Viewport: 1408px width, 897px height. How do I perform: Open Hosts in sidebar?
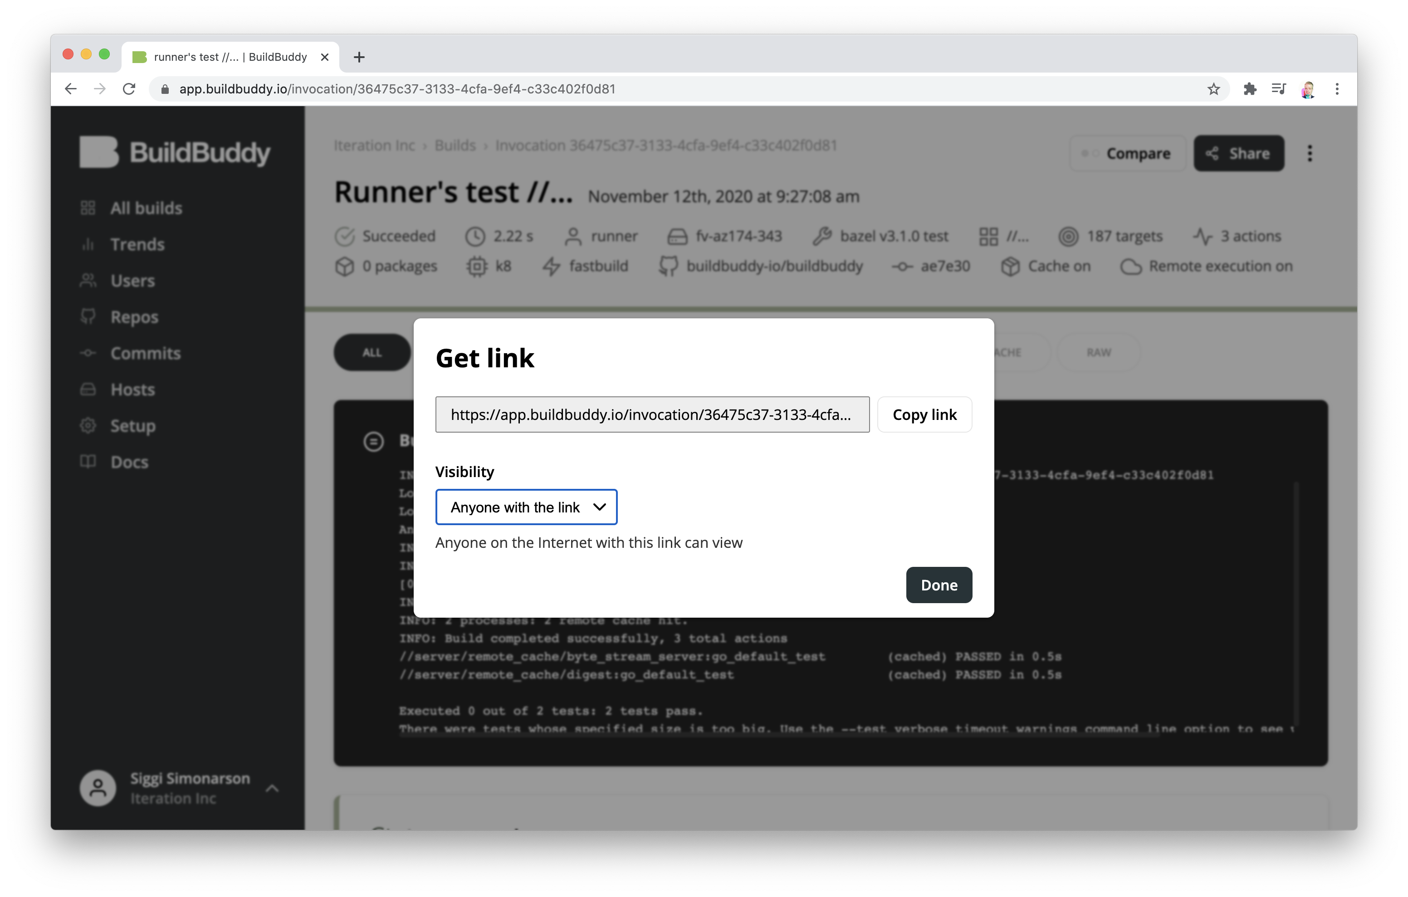click(117, 390)
